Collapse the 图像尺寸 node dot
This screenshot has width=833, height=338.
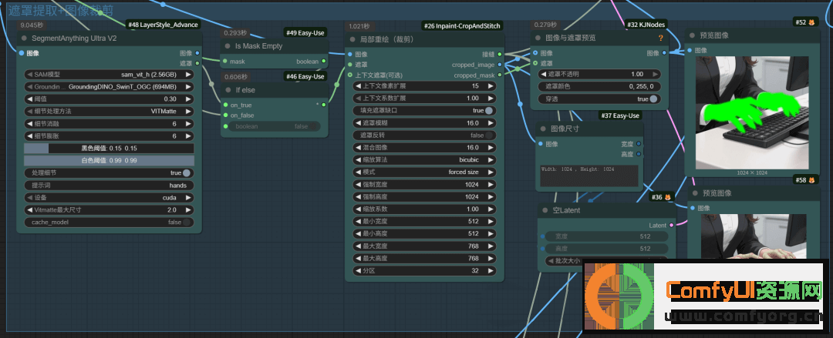pos(543,129)
